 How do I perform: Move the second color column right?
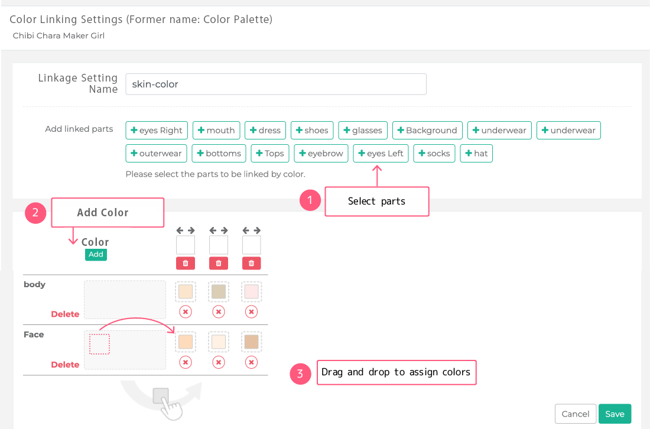click(x=225, y=230)
